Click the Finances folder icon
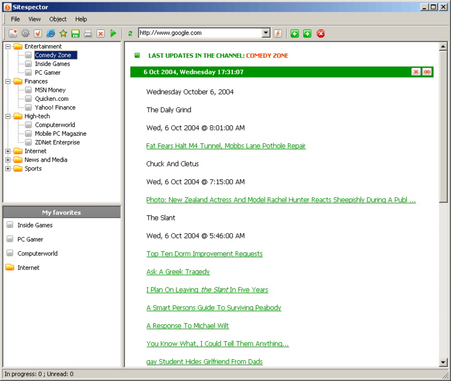Viewport: 451px width, 381px height. coord(18,81)
